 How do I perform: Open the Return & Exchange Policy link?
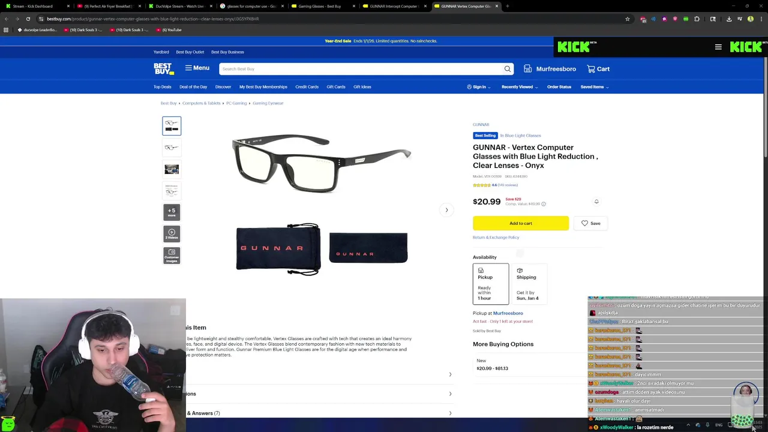tap(496, 238)
